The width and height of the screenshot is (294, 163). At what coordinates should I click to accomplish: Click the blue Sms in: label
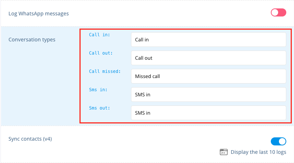(98, 90)
